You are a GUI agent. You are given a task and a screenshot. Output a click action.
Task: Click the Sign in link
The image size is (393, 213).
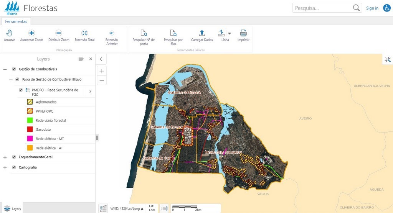coord(372,8)
